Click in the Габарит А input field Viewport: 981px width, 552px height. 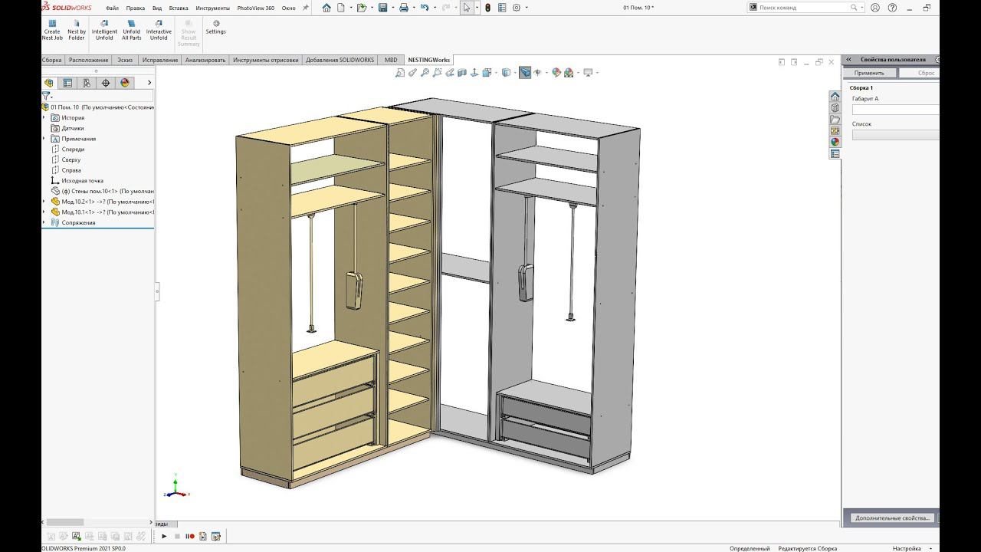(895, 110)
